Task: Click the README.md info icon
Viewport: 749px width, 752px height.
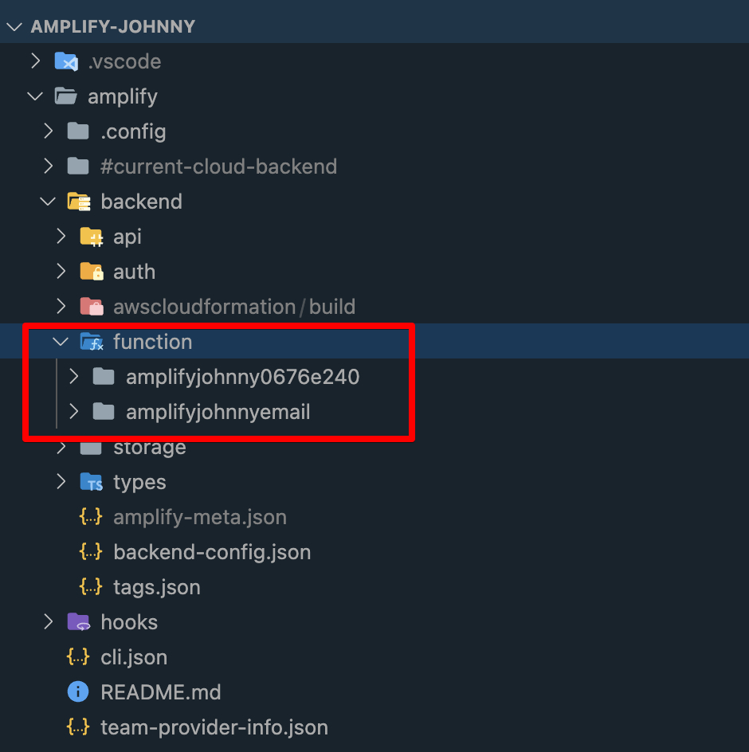Action: [x=78, y=692]
